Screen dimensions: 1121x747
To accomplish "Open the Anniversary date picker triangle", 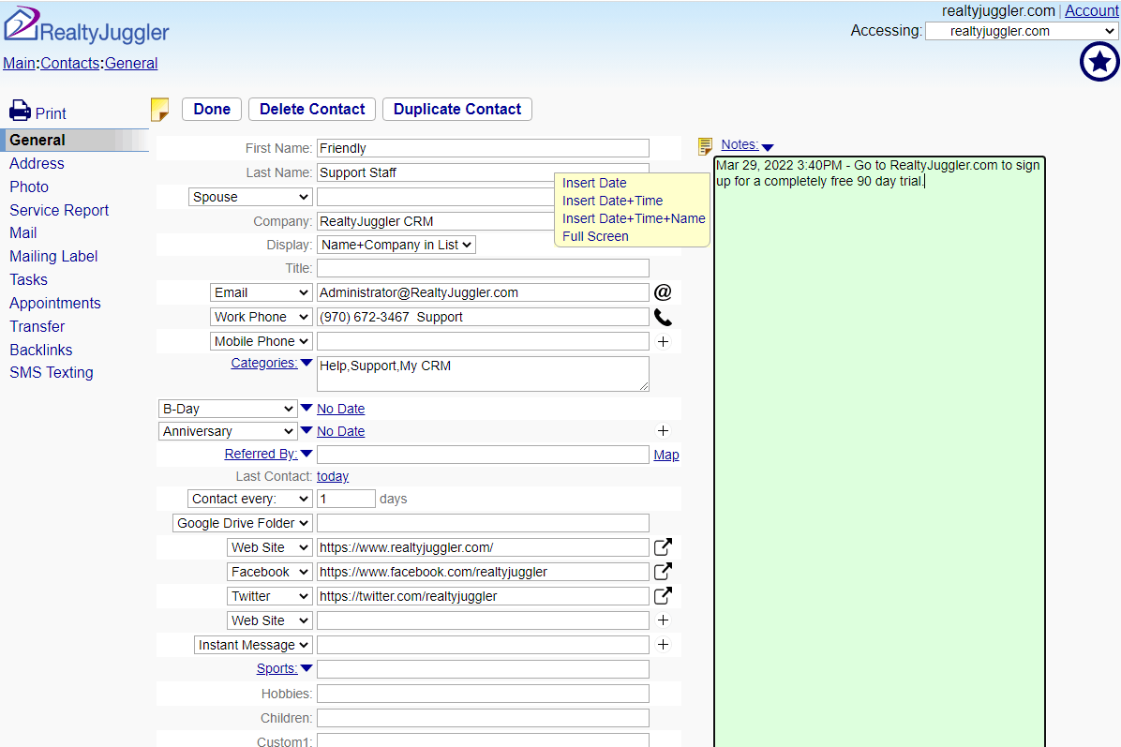I will coord(306,430).
